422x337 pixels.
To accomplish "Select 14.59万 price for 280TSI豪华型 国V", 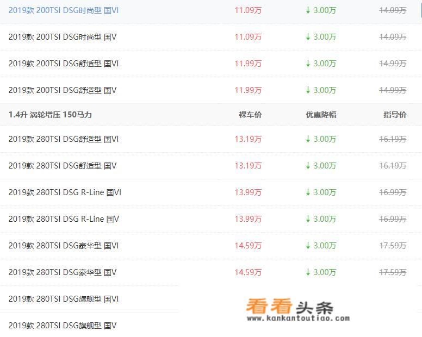I will point(248,272).
